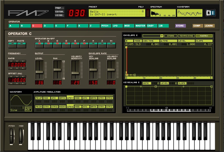Click the Envelope Mode SLD value
Screen dimensions: 224x152
point(138,44)
